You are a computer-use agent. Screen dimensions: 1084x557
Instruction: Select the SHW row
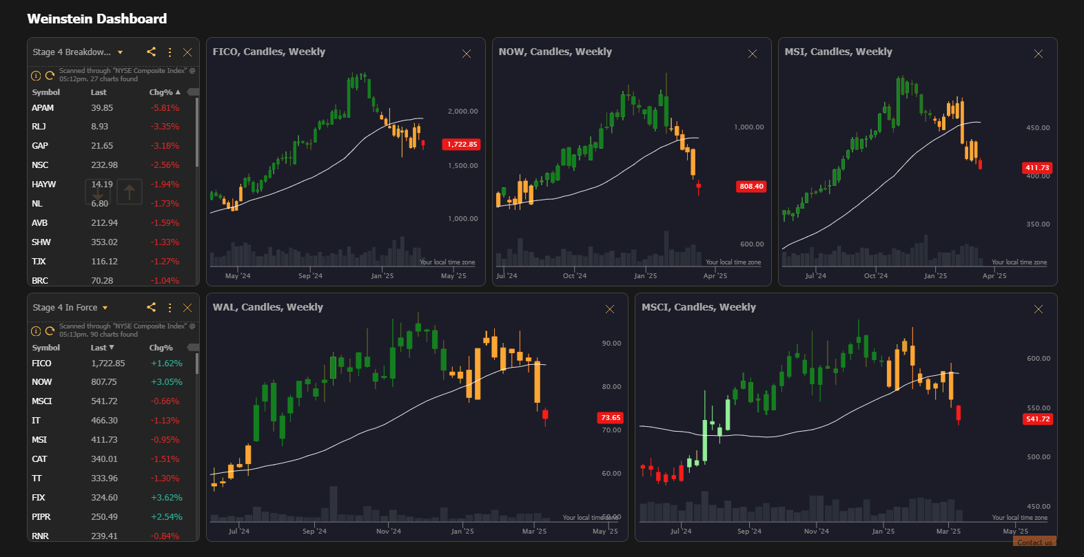pos(110,242)
